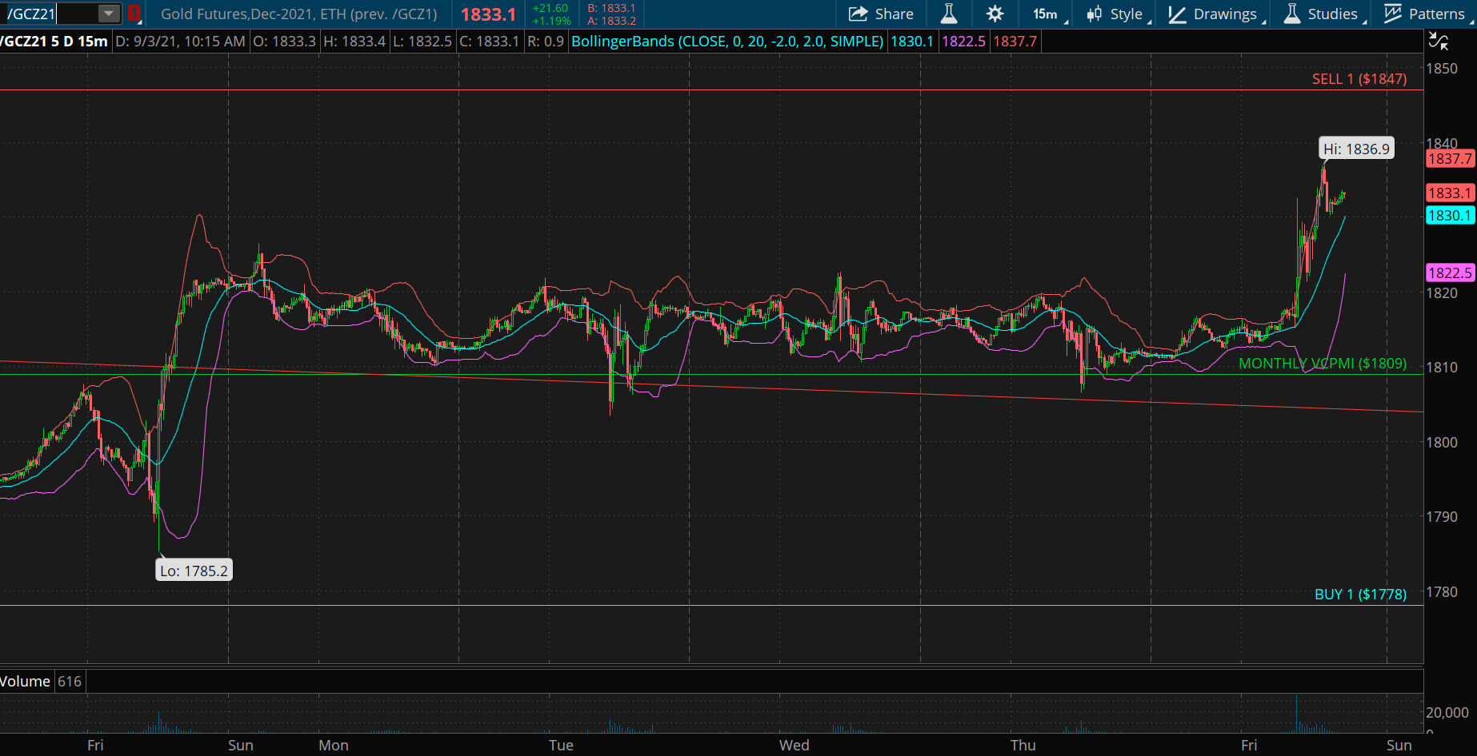
Task: Click the Thu time axis label
Action: [1023, 745]
